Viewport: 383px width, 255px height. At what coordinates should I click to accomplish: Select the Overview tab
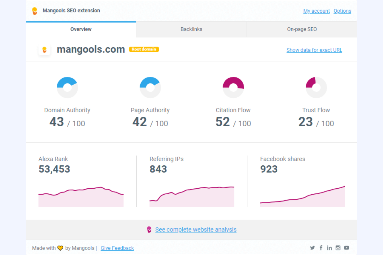[81, 29]
